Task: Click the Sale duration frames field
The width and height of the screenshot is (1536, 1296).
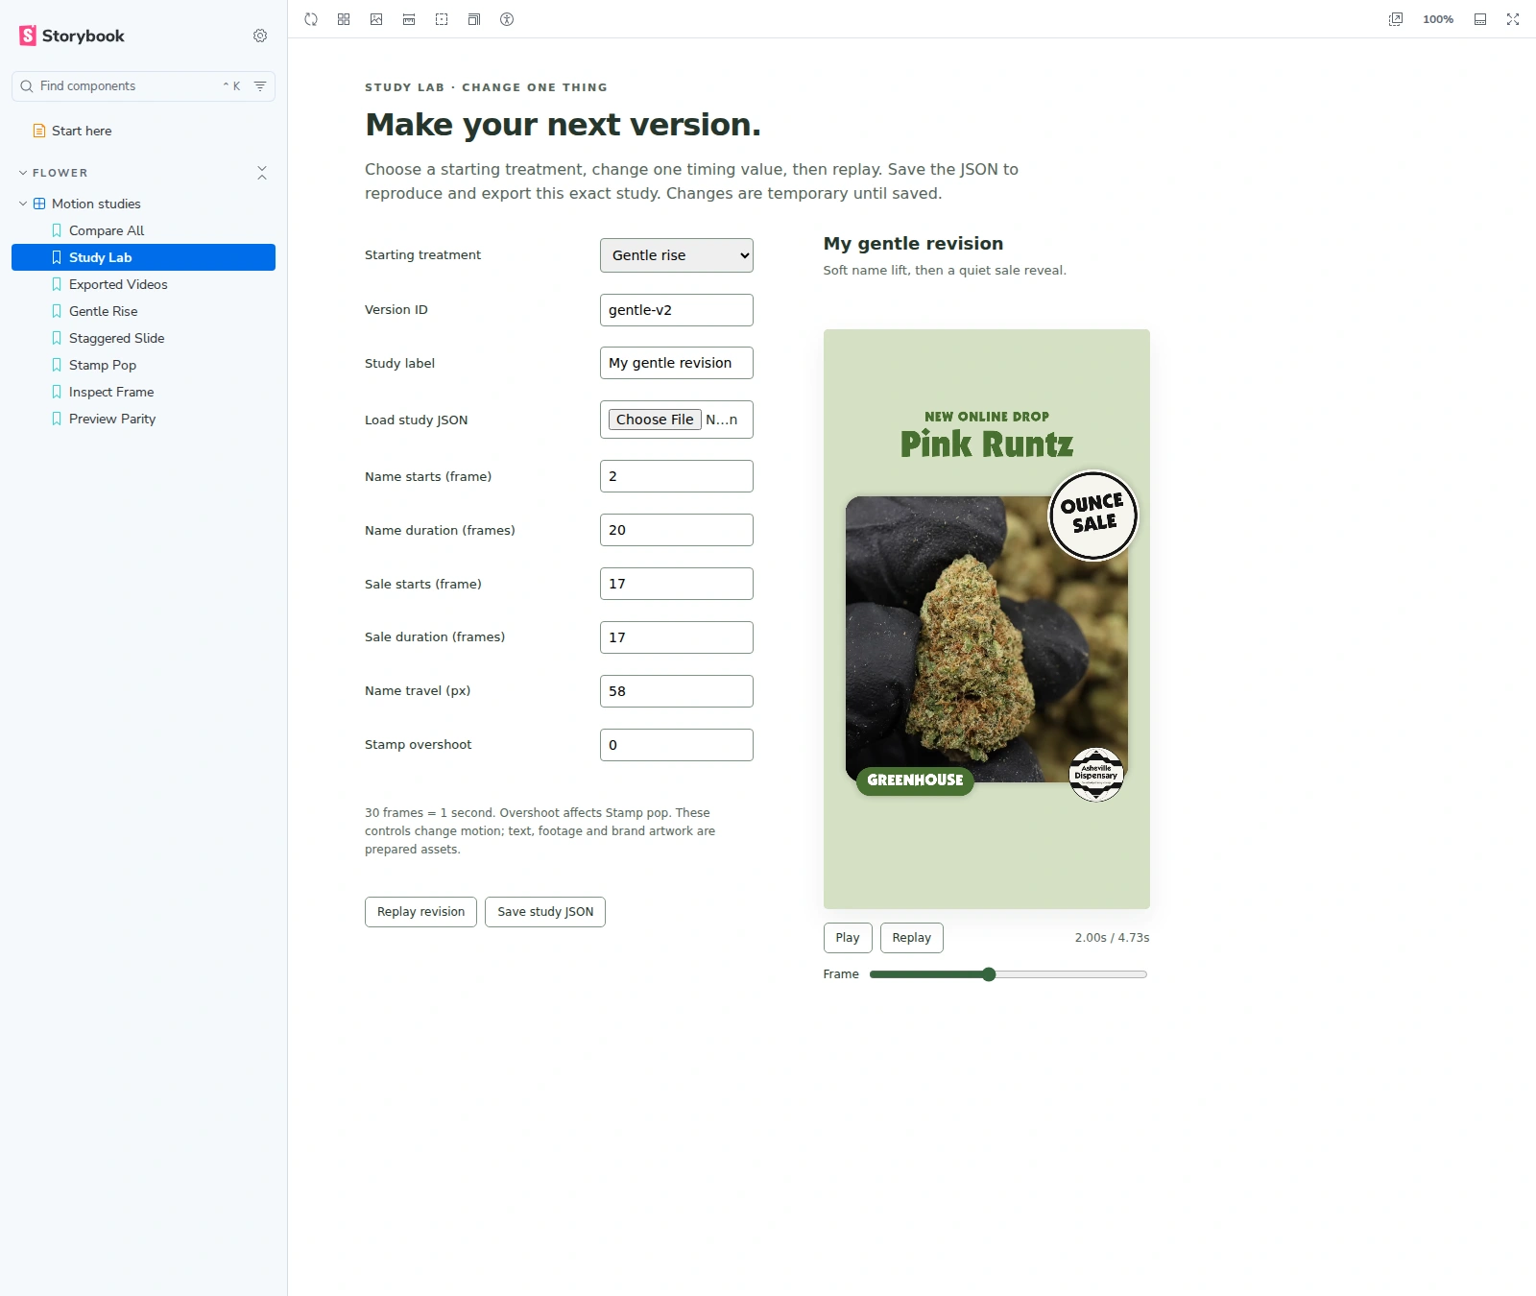Action: point(677,637)
